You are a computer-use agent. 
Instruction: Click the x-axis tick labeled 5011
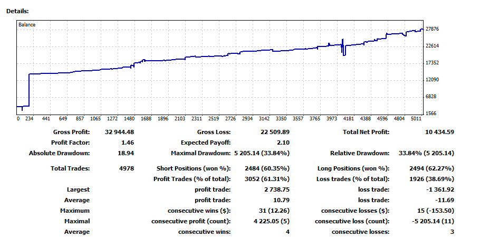coord(416,119)
